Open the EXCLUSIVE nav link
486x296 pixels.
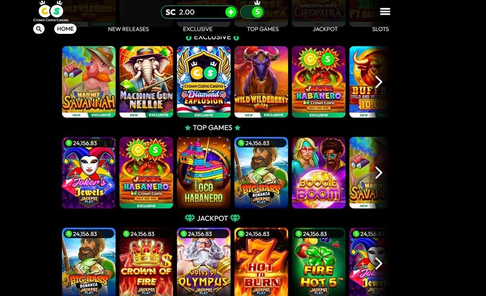point(198,29)
